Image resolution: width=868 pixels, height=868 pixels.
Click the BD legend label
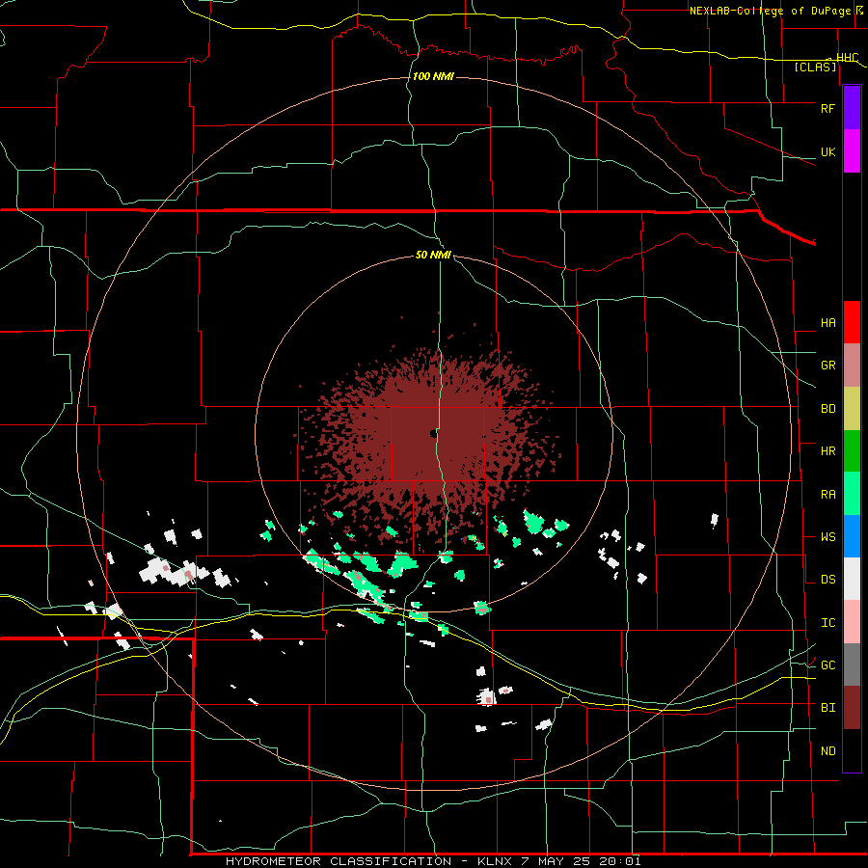click(827, 409)
